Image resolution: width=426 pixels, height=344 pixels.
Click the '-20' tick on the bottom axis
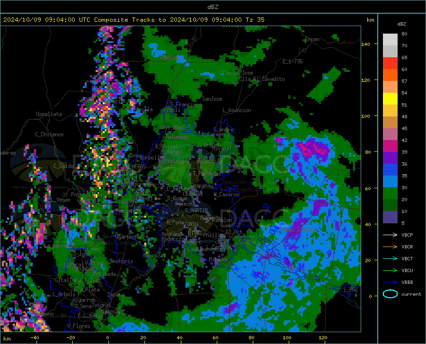(71, 337)
